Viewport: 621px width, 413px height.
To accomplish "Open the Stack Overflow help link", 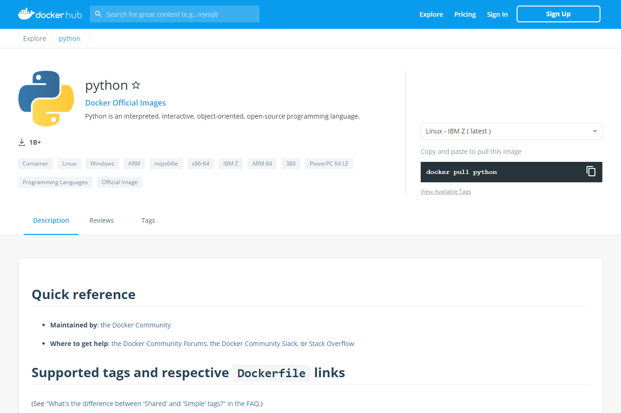I will pos(331,344).
